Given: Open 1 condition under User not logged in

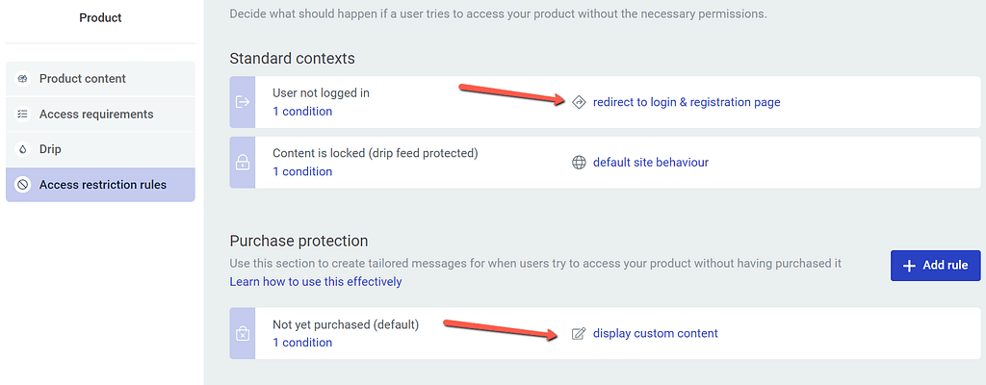Looking at the screenshot, I should coord(302,112).
